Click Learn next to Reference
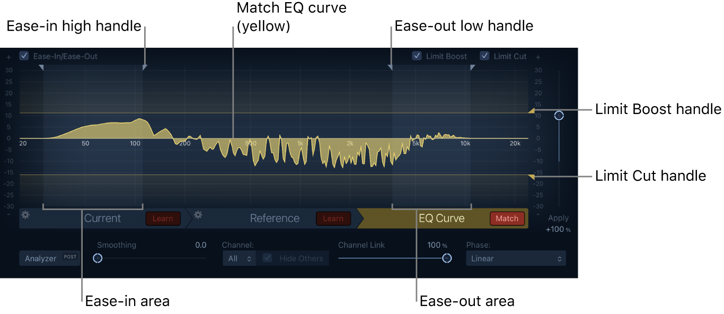724x314 pixels. (x=333, y=218)
